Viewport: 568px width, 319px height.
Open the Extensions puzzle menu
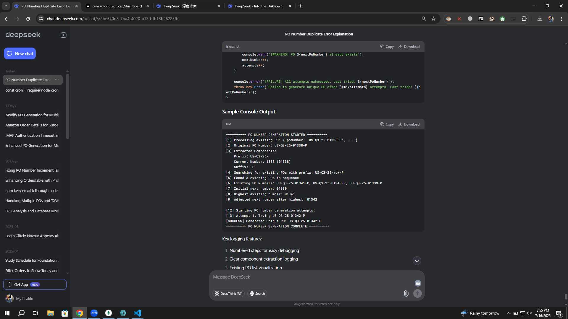click(524, 19)
